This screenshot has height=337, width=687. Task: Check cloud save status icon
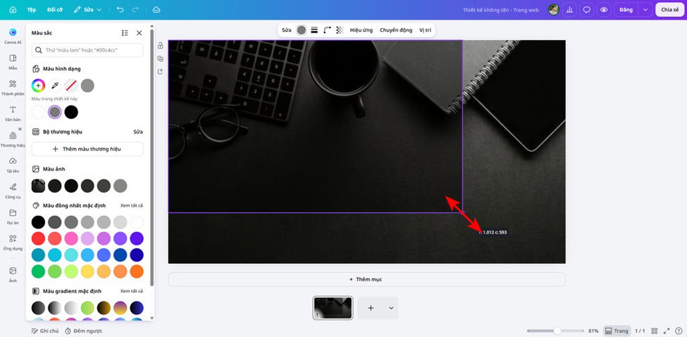pyautogui.click(x=156, y=10)
